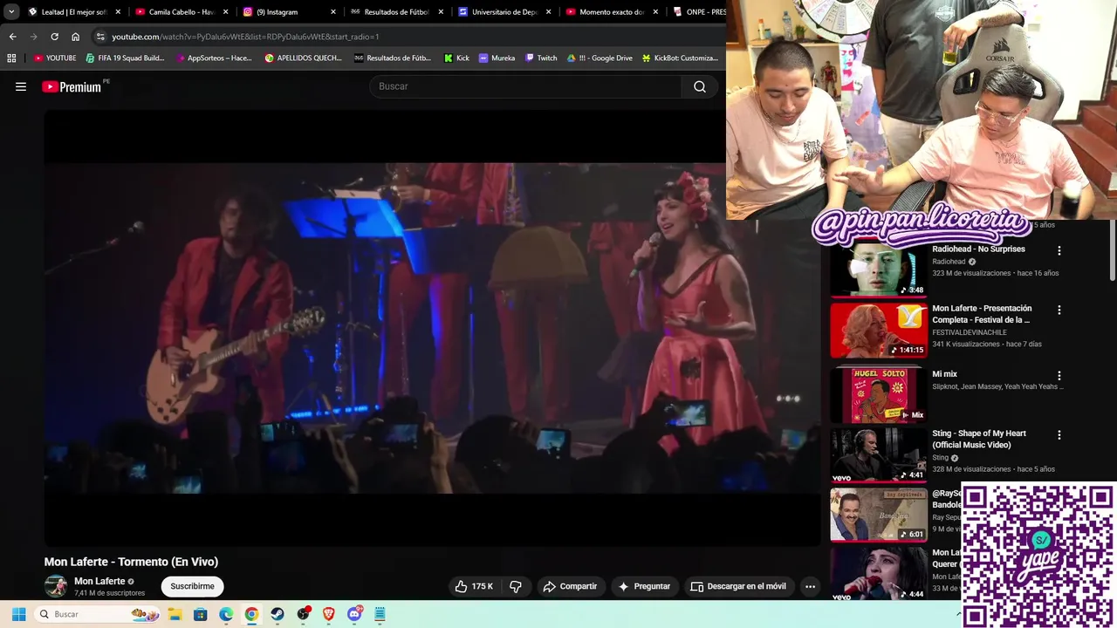Open the Mon Laferte channel name link
Image resolution: width=1117 pixels, height=628 pixels.
(x=99, y=581)
